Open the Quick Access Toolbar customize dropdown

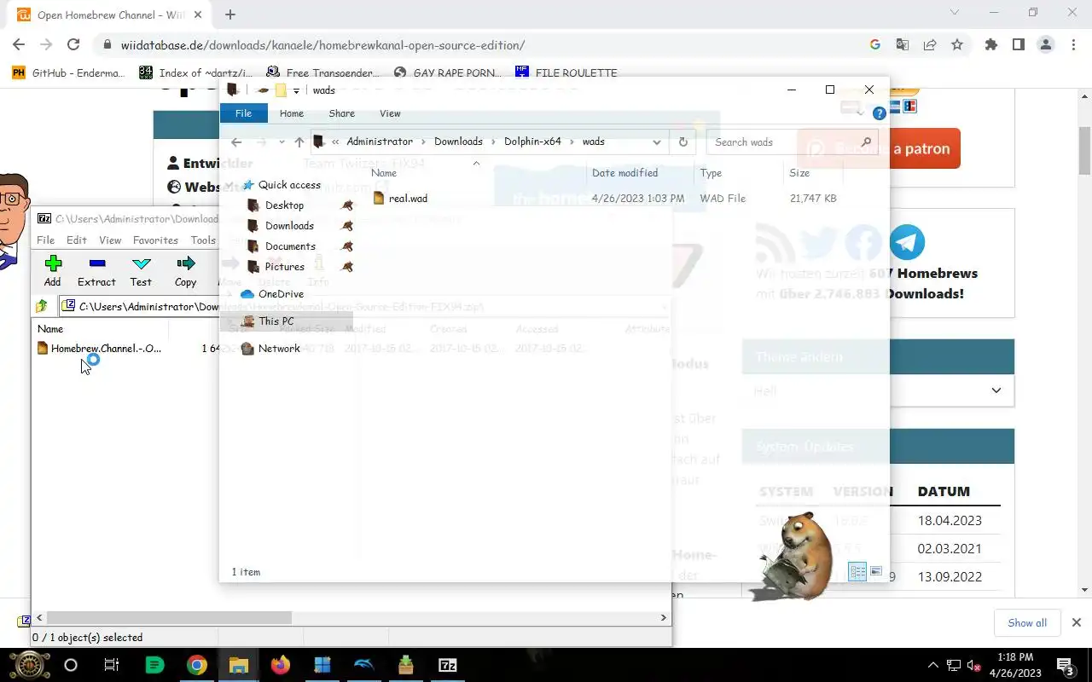[x=296, y=90]
